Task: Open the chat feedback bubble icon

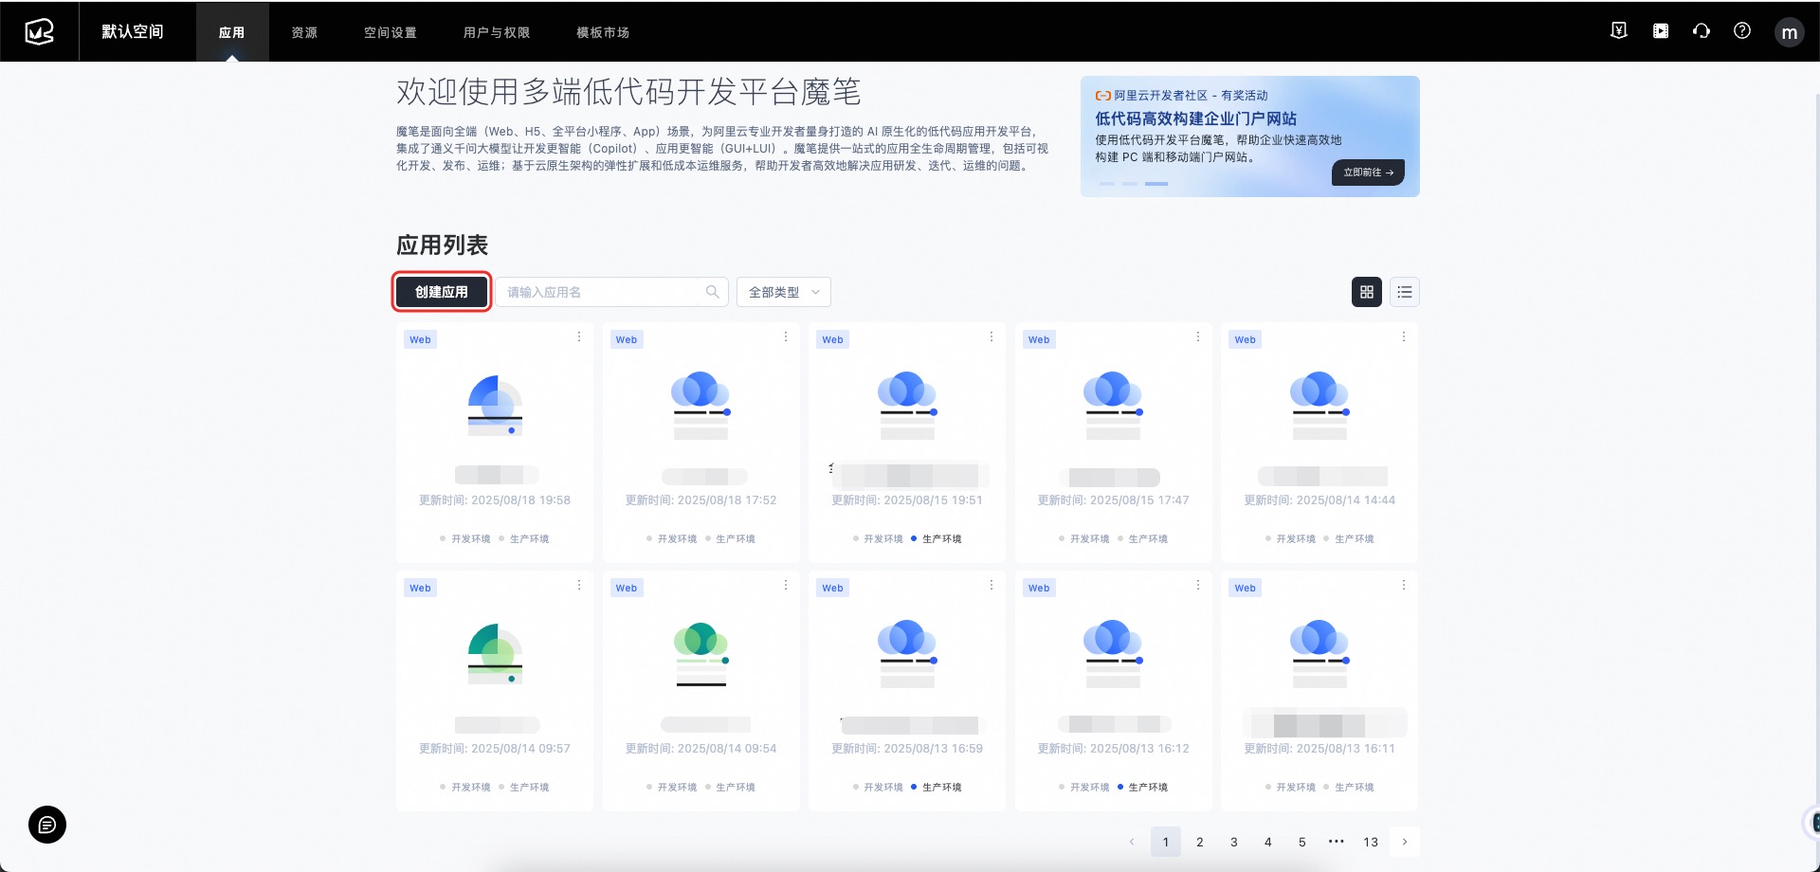Action: [x=47, y=825]
